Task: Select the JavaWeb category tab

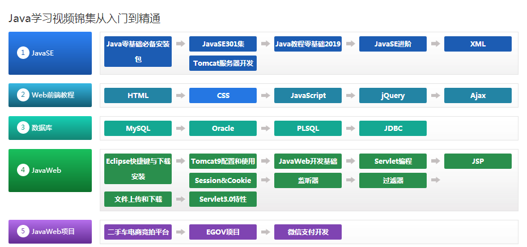Action: pyautogui.click(x=50, y=170)
